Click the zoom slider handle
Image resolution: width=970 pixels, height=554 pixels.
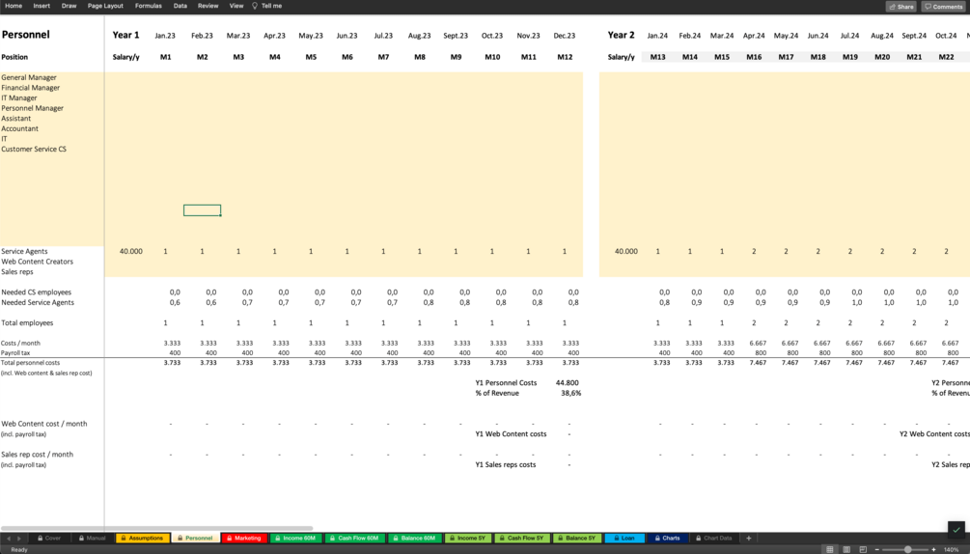pos(907,549)
